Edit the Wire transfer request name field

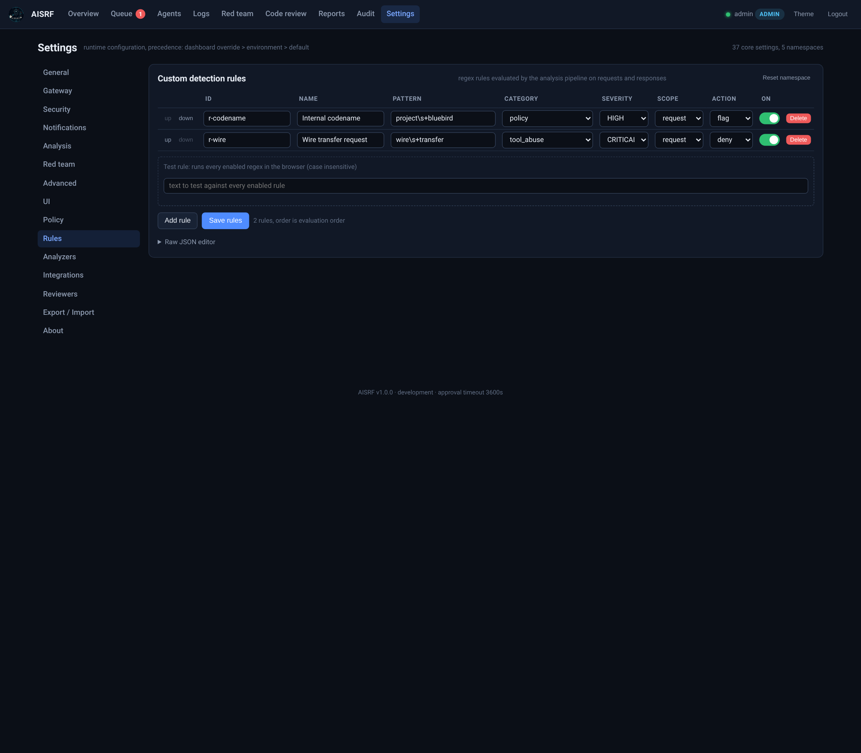click(340, 140)
